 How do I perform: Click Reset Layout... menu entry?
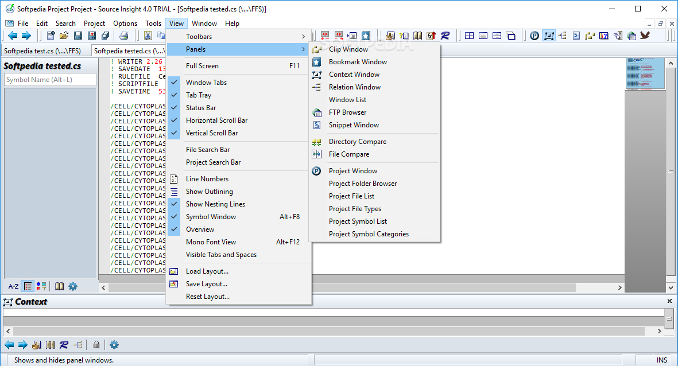point(207,297)
